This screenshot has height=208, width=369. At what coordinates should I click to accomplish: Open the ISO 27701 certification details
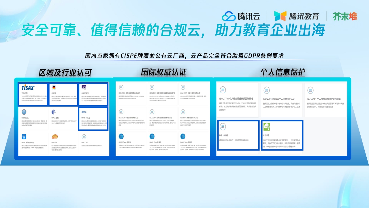pyautogui.click(x=236, y=99)
